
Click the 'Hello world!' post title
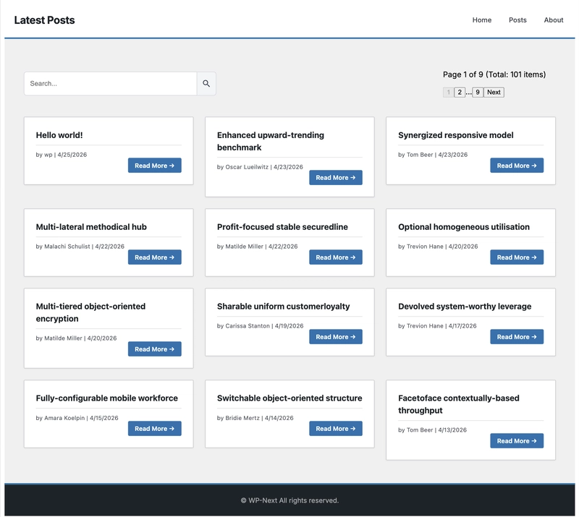pyautogui.click(x=59, y=135)
